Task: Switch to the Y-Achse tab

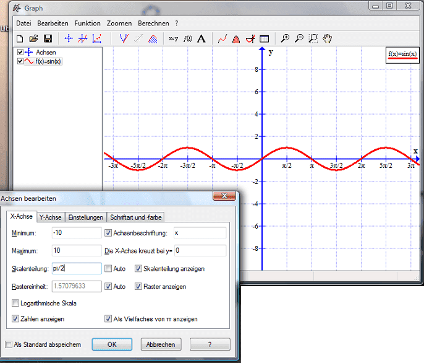Action: [50, 217]
